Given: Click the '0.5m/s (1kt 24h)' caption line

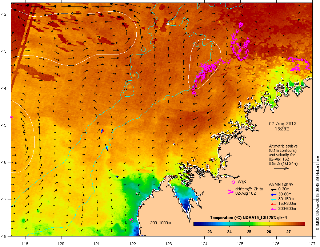Looking at the screenshot, I should coord(283,164).
